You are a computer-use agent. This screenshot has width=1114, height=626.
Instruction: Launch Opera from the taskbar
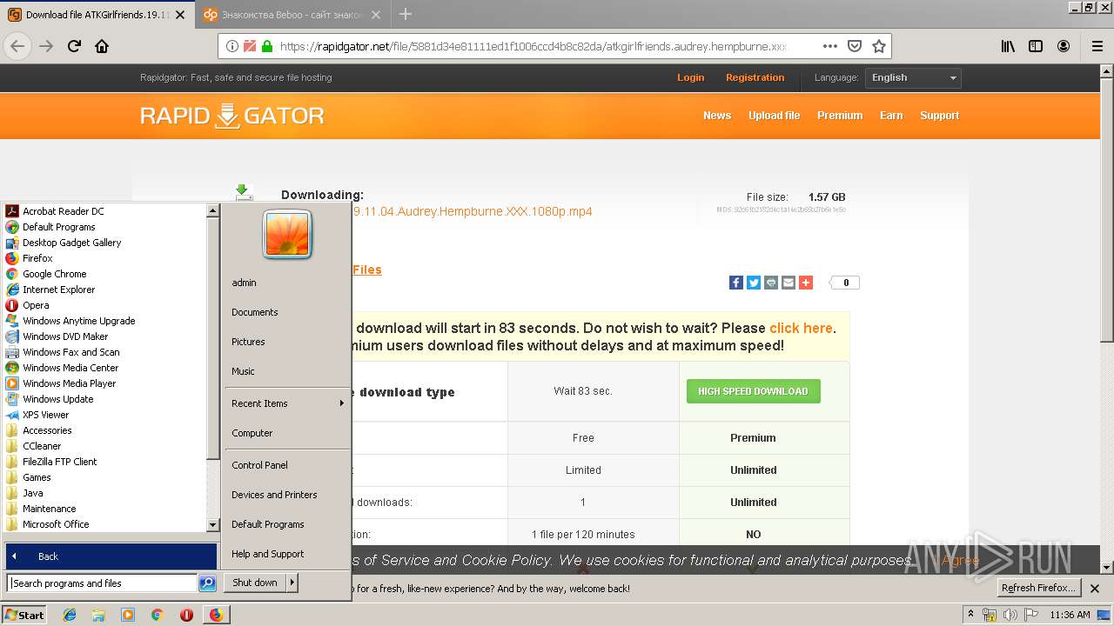[x=186, y=615]
